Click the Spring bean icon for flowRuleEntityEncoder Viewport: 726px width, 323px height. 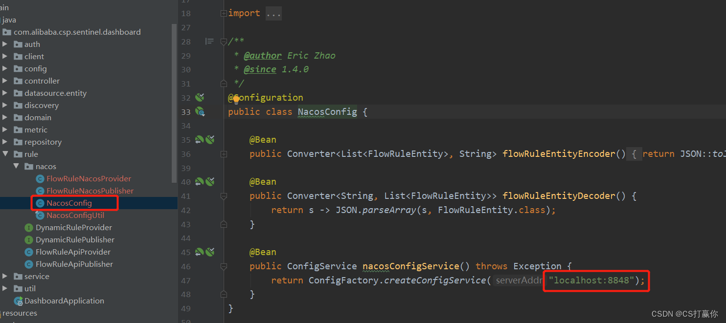tap(210, 139)
